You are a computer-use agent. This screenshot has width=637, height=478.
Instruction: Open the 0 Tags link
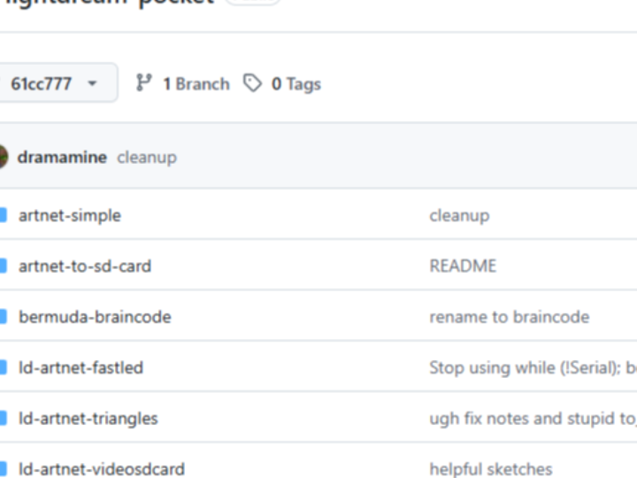(x=295, y=84)
